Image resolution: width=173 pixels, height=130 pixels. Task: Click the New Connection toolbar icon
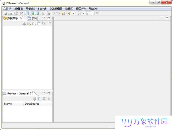pyautogui.click(x=5, y=13)
